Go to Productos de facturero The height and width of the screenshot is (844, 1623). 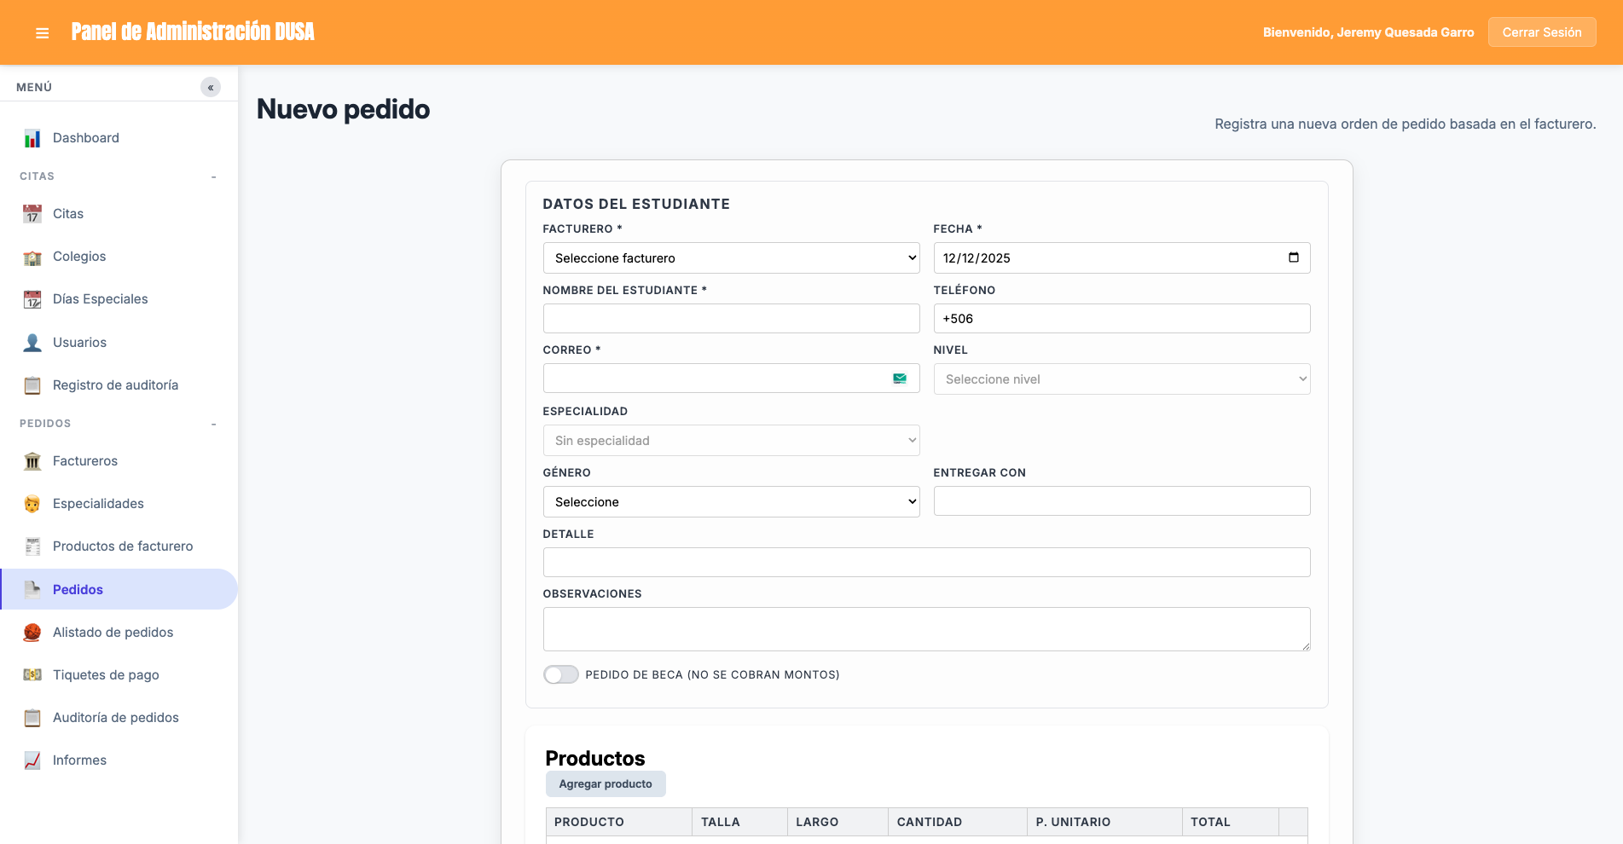pyautogui.click(x=123, y=546)
